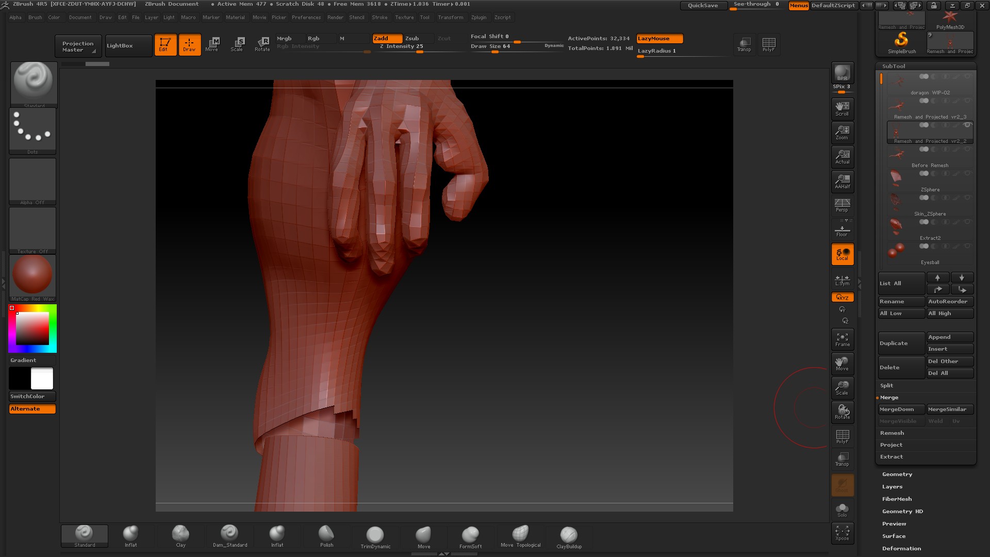Click the Frame view icon
990x557 pixels.
[842, 339]
